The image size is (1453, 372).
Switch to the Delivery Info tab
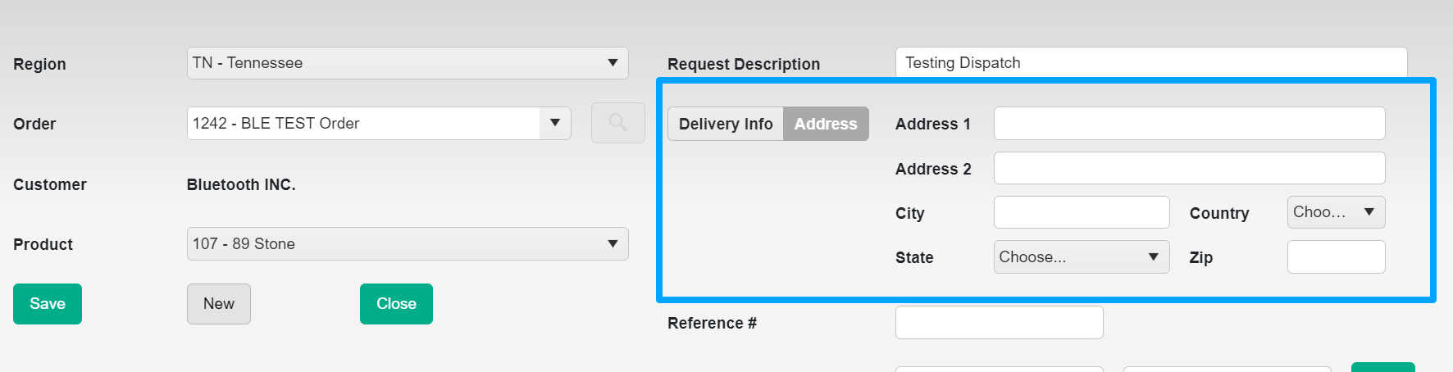click(726, 124)
